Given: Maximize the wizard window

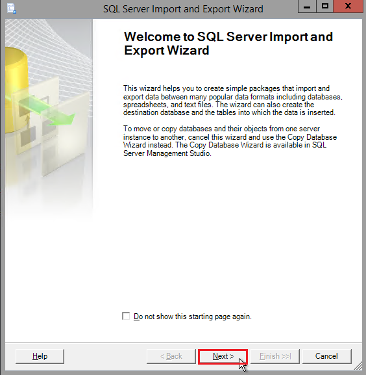Looking at the screenshot, I should (325, 6).
